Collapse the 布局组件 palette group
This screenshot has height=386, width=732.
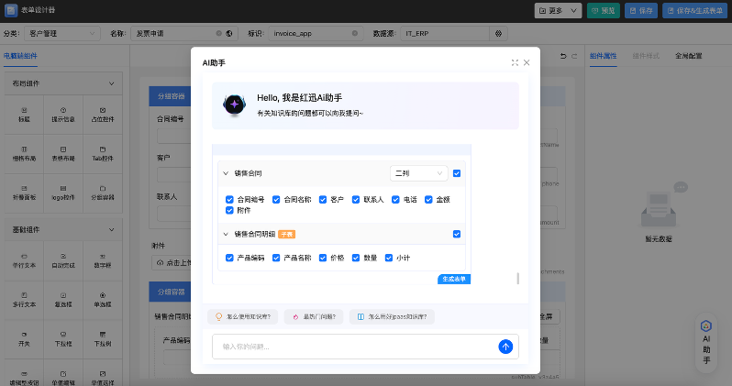(111, 83)
